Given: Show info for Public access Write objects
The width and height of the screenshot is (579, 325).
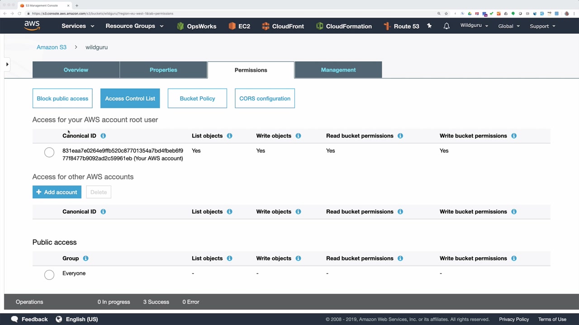Looking at the screenshot, I should click(298, 258).
